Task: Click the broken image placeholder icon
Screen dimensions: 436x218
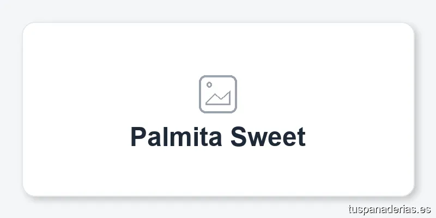Action: point(217,94)
